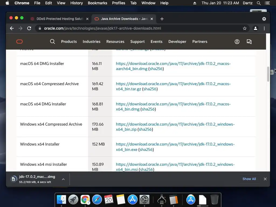Open Safari from the Dock

pos(97,200)
